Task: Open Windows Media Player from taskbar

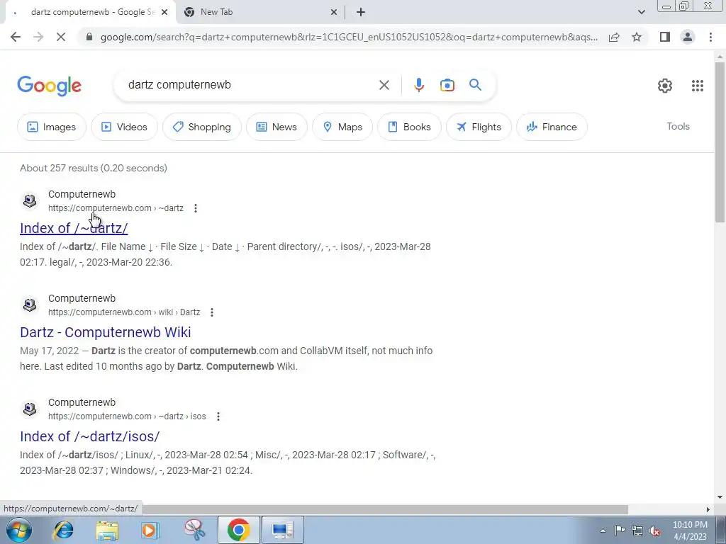Action: click(x=150, y=530)
